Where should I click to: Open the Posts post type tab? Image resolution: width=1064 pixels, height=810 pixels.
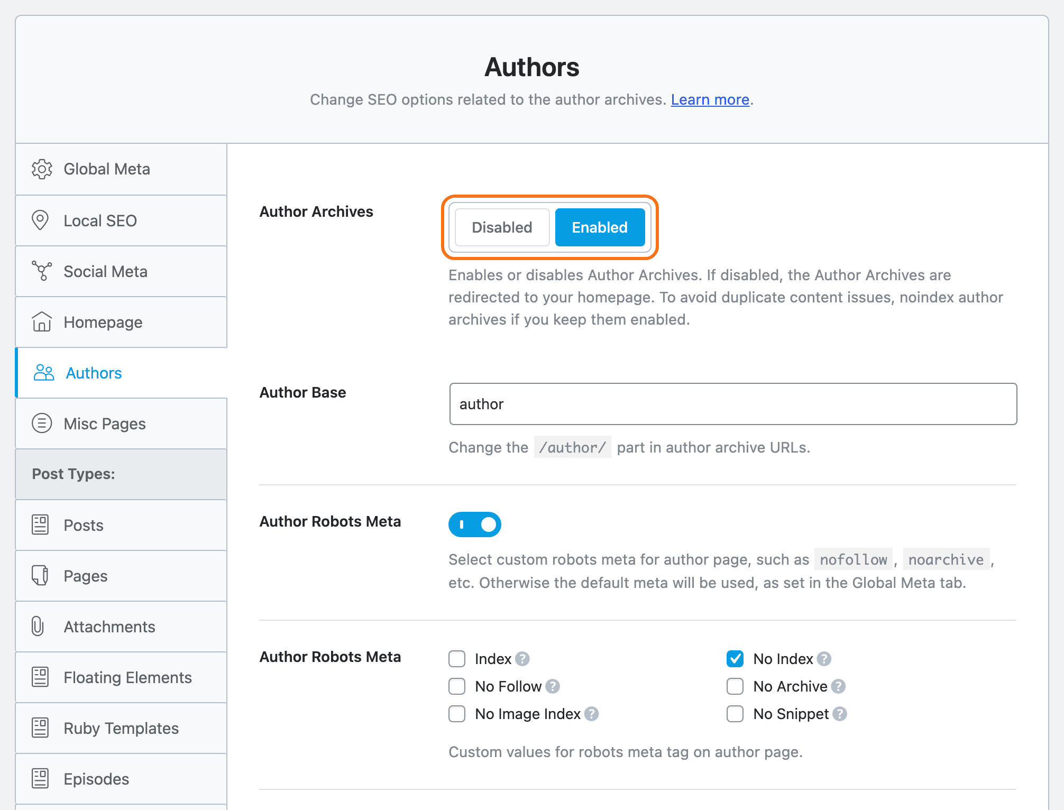coord(121,524)
